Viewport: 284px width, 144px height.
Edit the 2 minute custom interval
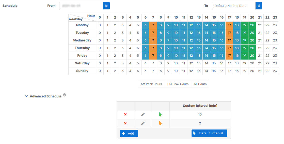point(143,123)
